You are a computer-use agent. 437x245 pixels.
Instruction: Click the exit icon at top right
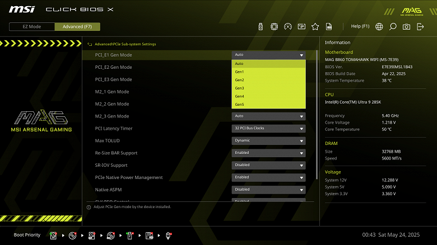420,26
